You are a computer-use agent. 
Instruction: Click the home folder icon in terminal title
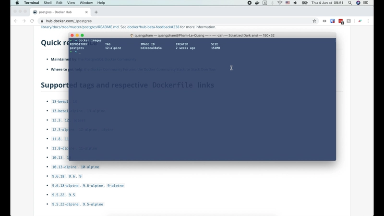click(132, 36)
